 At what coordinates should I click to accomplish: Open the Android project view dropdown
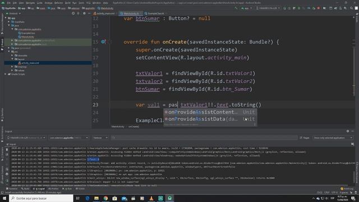(13, 13)
